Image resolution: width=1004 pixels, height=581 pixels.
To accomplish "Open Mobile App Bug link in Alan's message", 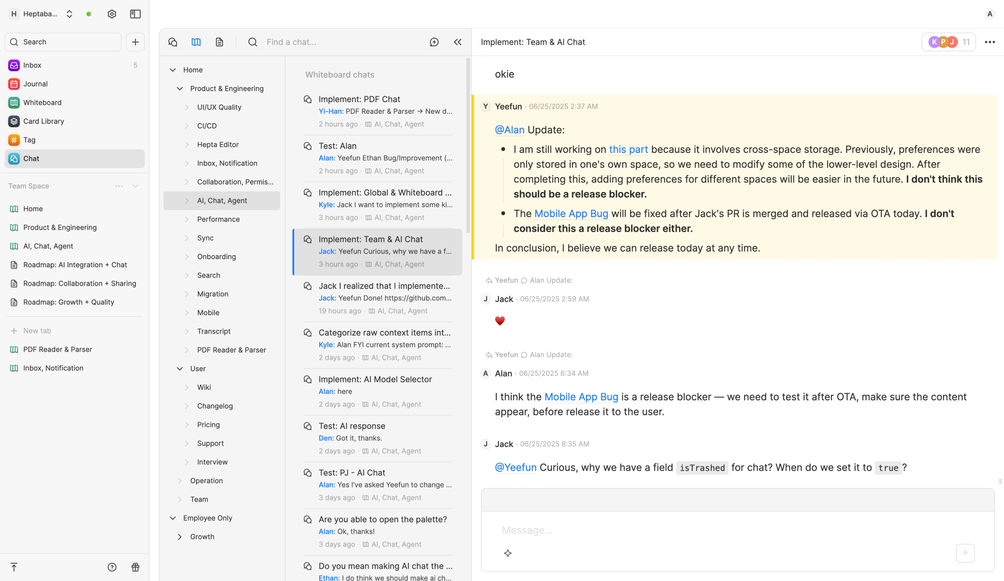I will tap(581, 397).
